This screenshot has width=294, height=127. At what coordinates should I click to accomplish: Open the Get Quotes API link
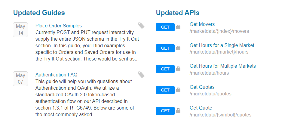pos(202,87)
